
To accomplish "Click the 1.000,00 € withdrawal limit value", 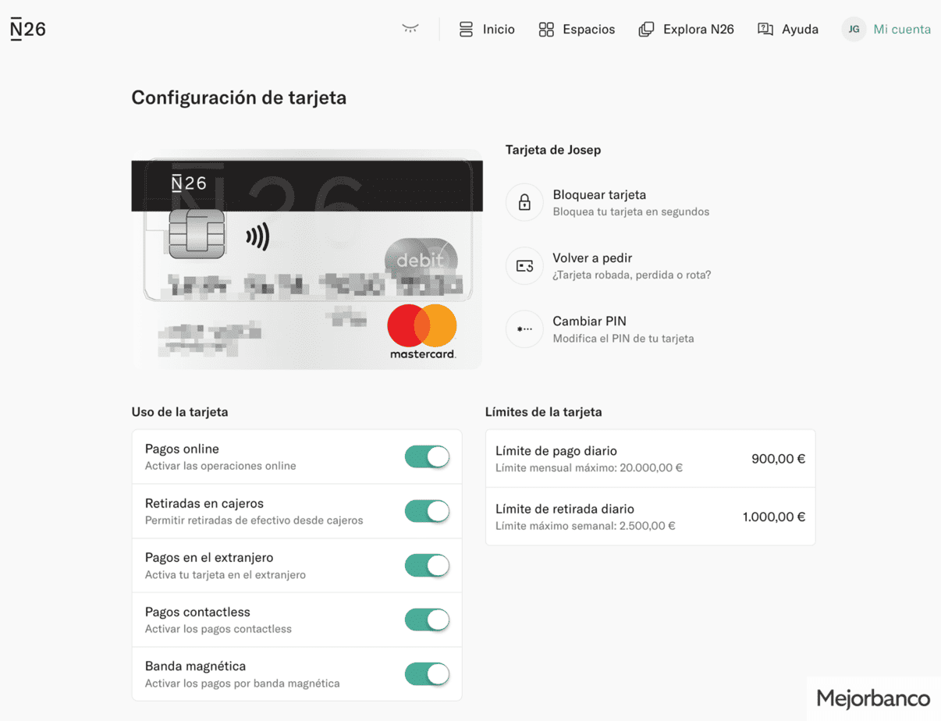I will click(774, 517).
